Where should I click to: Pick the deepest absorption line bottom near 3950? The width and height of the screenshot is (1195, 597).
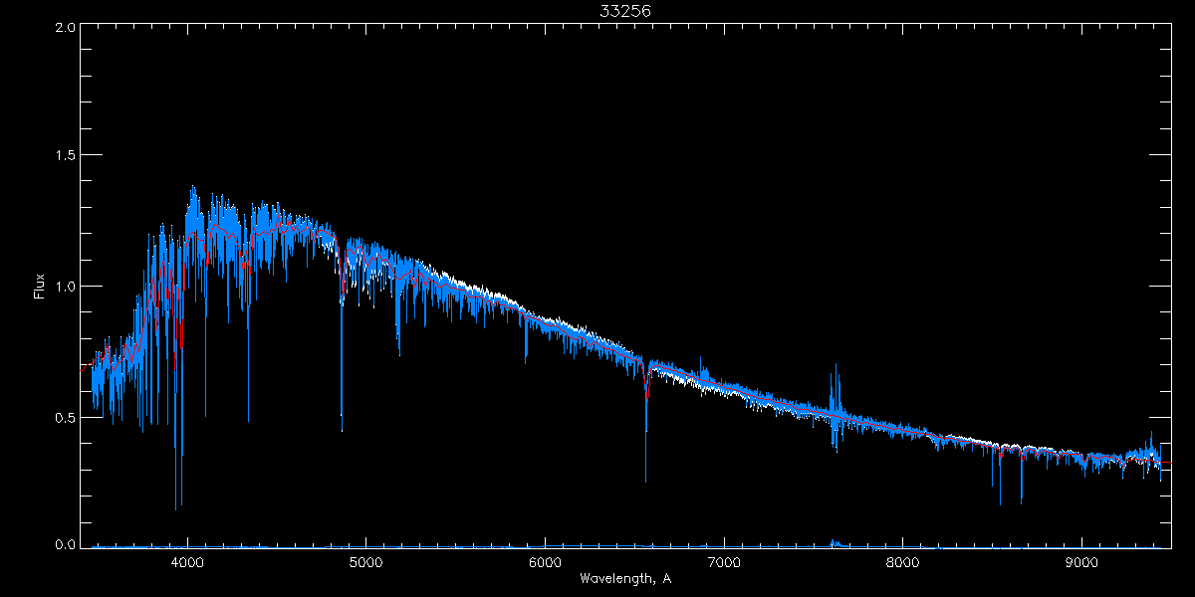point(177,508)
